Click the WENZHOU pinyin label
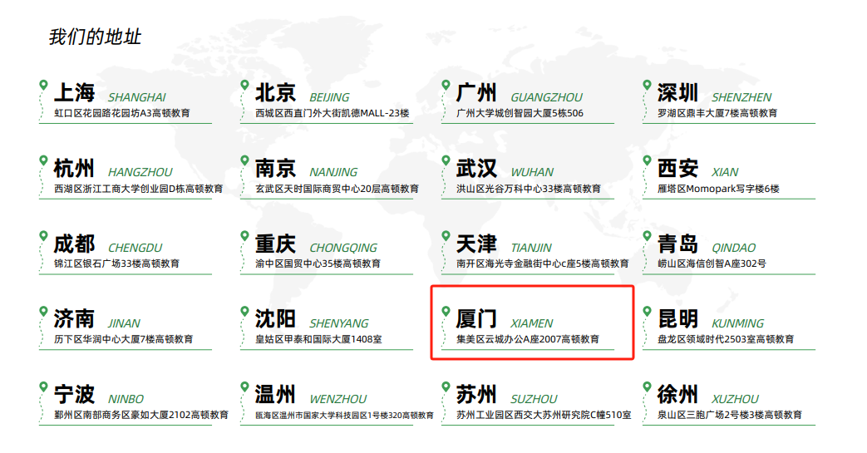This screenshot has height=453, width=867. click(337, 399)
